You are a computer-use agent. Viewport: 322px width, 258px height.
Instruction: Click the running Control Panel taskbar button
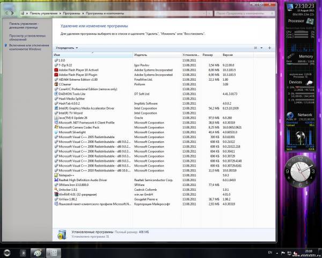pos(54,253)
